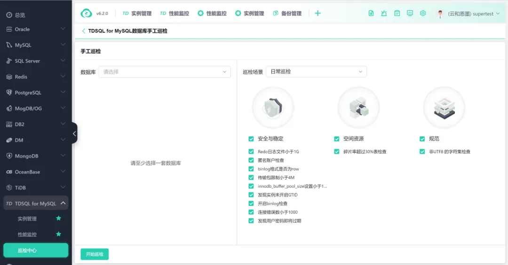Click the plus icon to add tab
508x265 pixels.
[x=317, y=14]
